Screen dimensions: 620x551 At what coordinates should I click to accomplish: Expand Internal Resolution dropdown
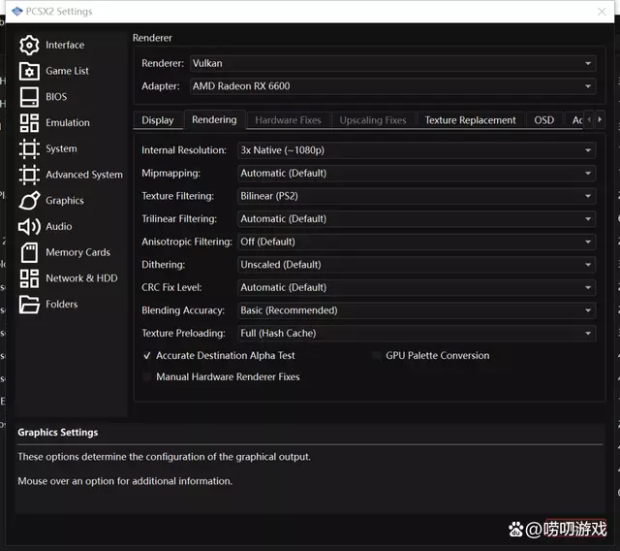[x=417, y=150]
